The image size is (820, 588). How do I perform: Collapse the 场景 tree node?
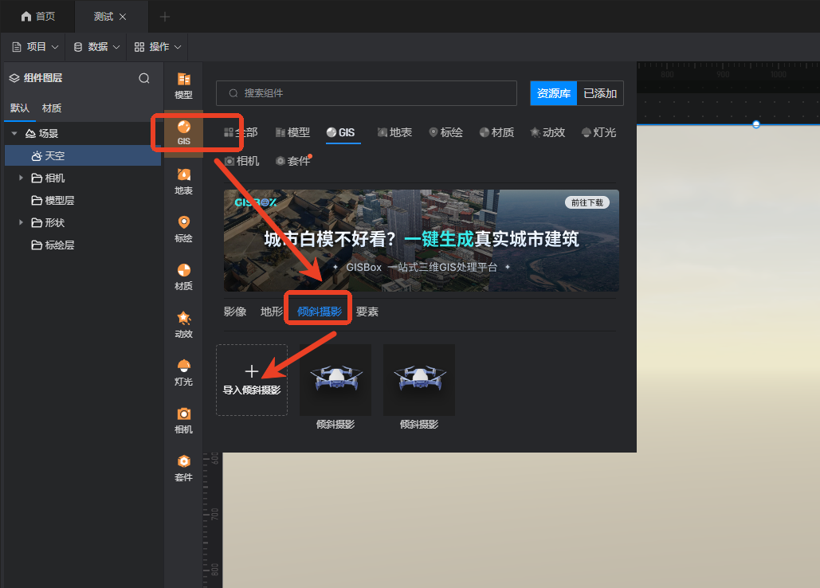pyautogui.click(x=14, y=133)
